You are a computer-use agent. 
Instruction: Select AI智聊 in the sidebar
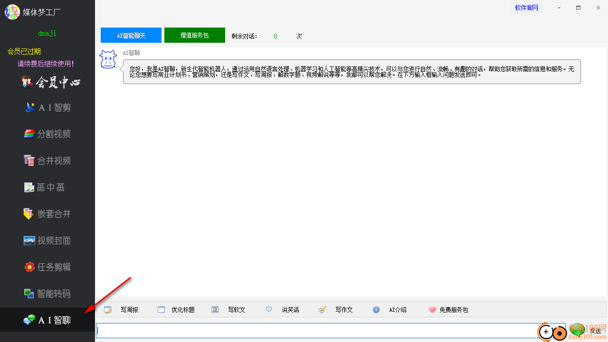(x=47, y=320)
